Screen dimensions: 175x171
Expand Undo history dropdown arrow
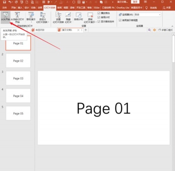coord(12,2)
